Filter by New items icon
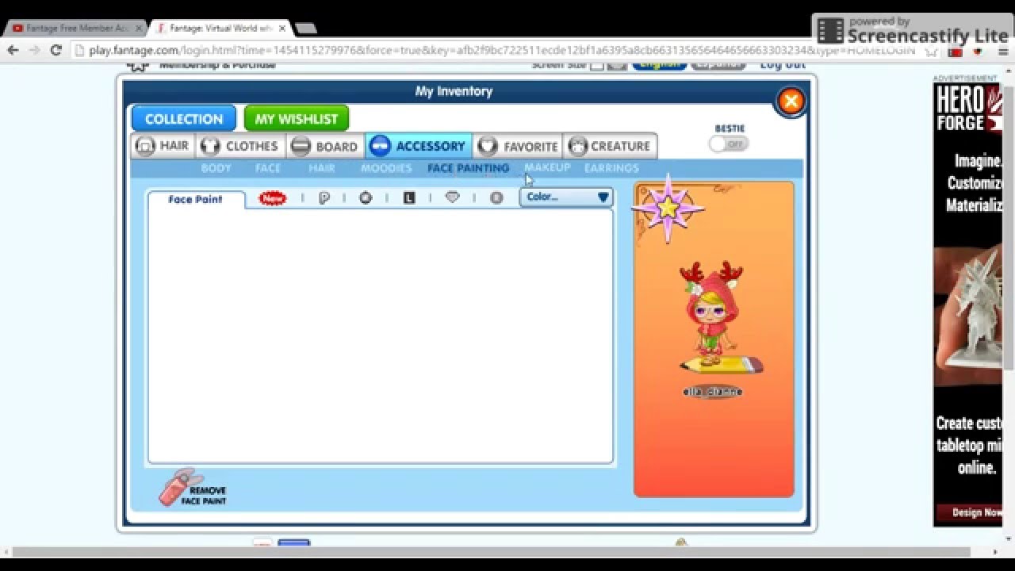 point(272,198)
